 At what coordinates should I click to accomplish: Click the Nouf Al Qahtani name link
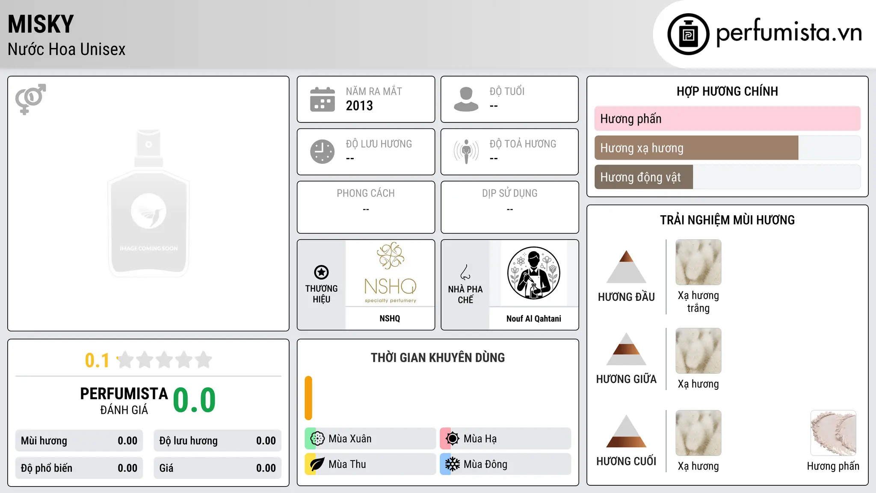tap(534, 318)
